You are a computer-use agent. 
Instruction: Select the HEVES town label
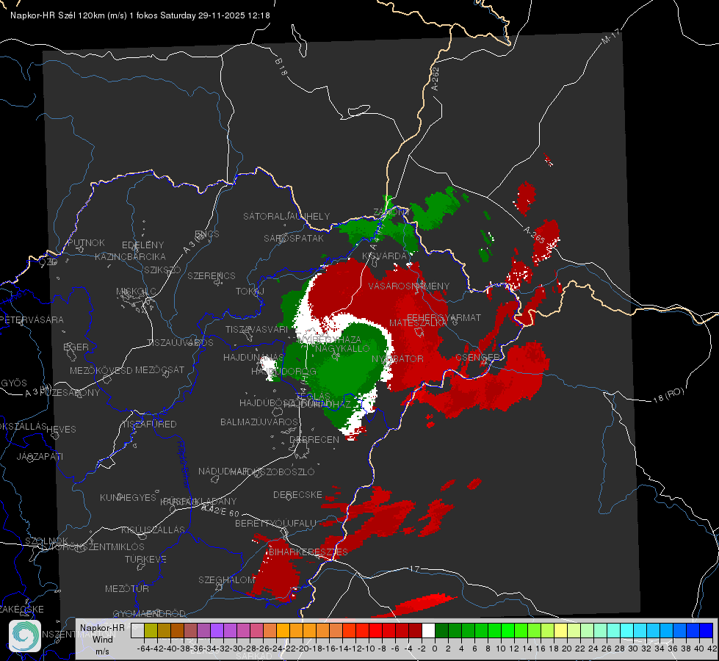click(61, 430)
